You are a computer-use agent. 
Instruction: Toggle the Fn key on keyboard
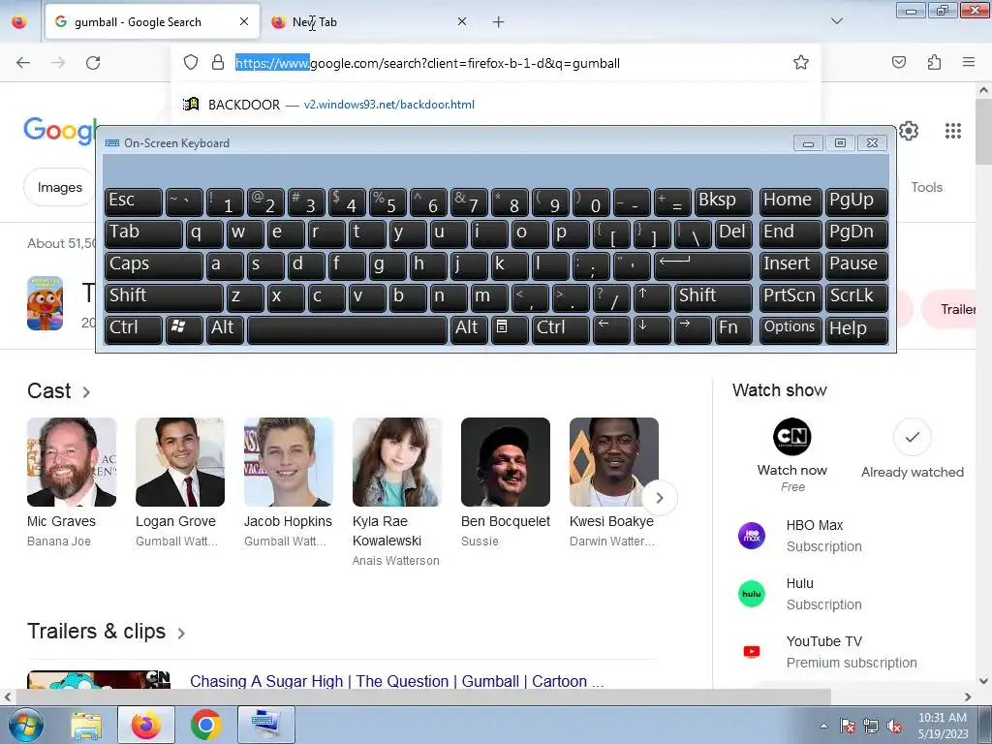[733, 329]
